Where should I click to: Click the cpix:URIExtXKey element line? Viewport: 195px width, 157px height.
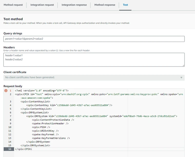click(x=45, y=131)
